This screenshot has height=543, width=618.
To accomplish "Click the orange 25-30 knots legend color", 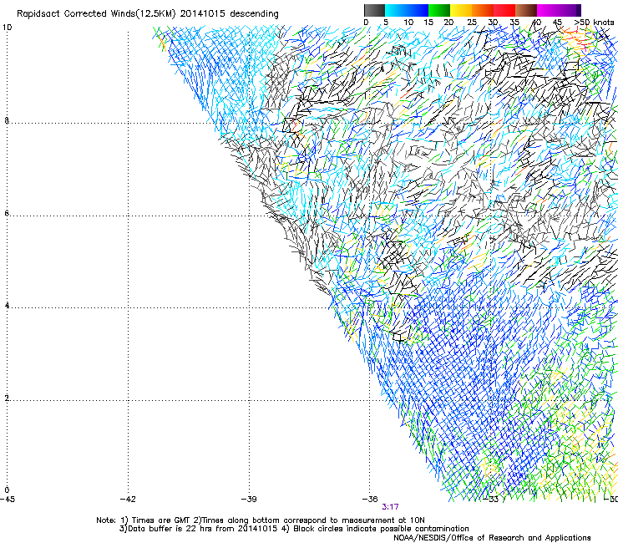I will click(483, 10).
